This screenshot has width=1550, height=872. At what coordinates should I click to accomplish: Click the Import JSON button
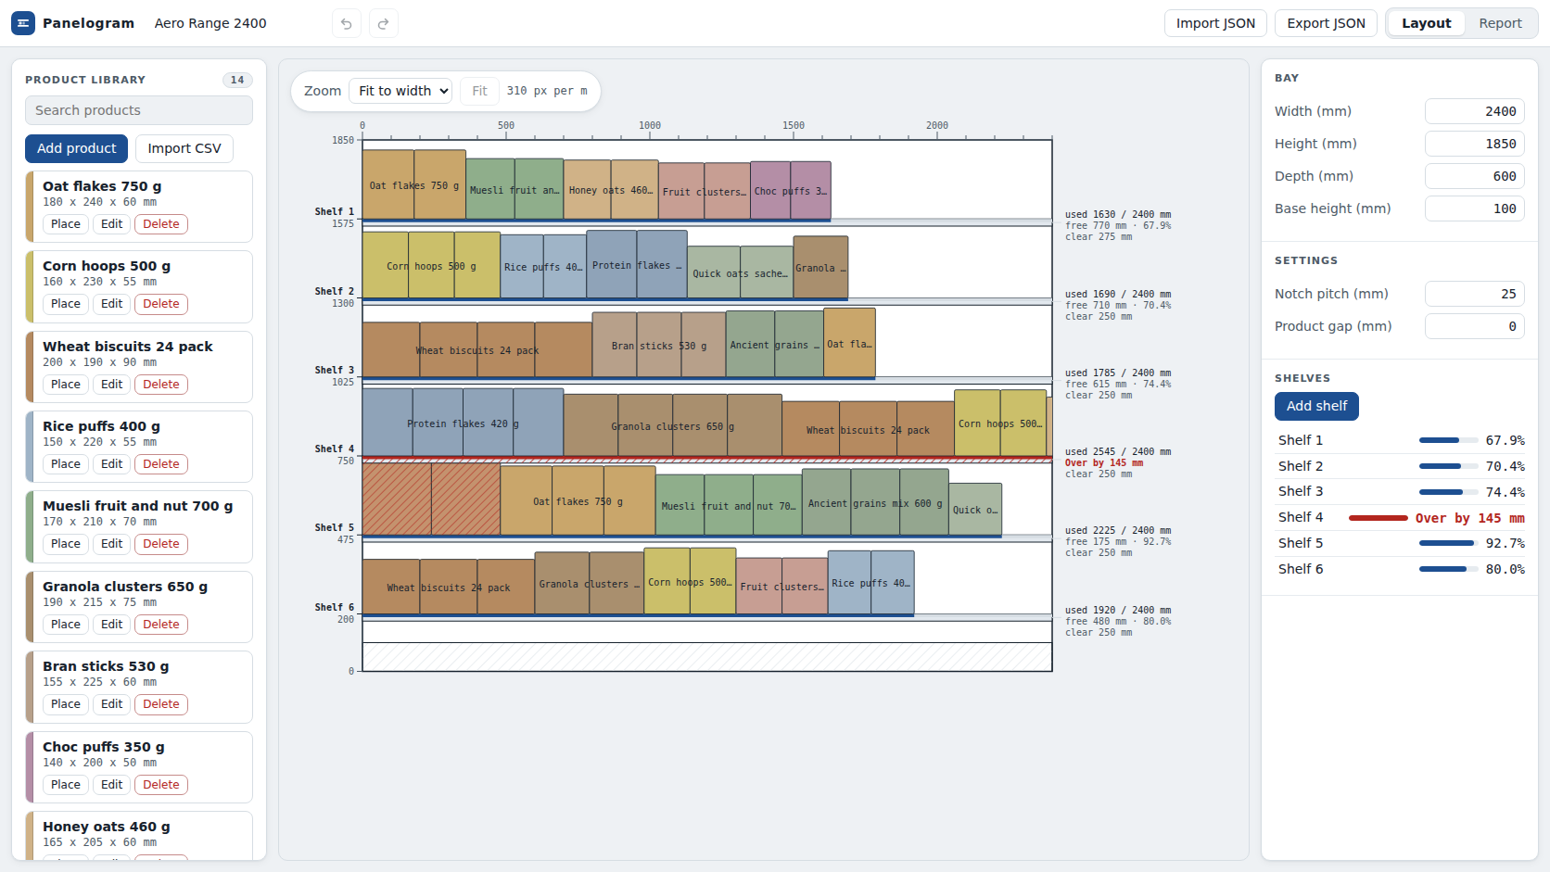click(x=1215, y=23)
